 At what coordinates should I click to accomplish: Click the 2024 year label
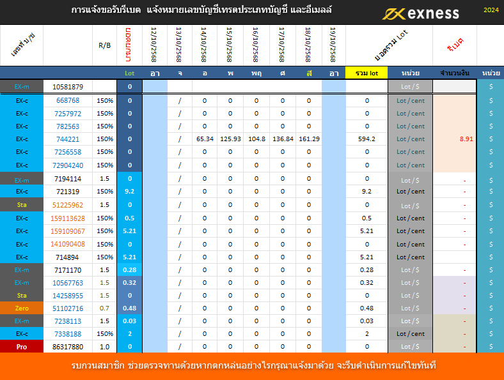(x=491, y=10)
